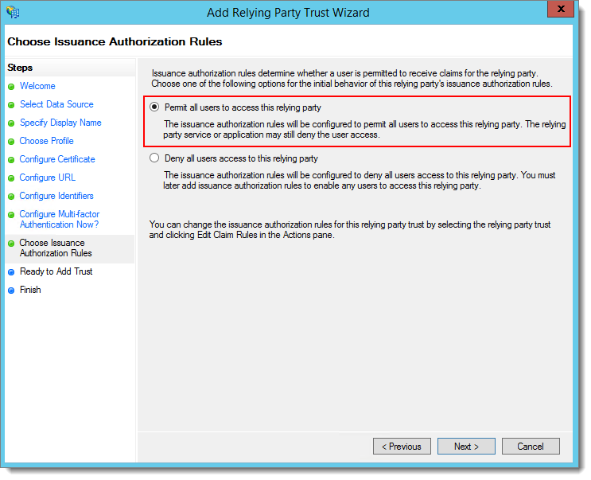591x480 pixels.
Task: Select Deny all users radio button
Action: 154,158
